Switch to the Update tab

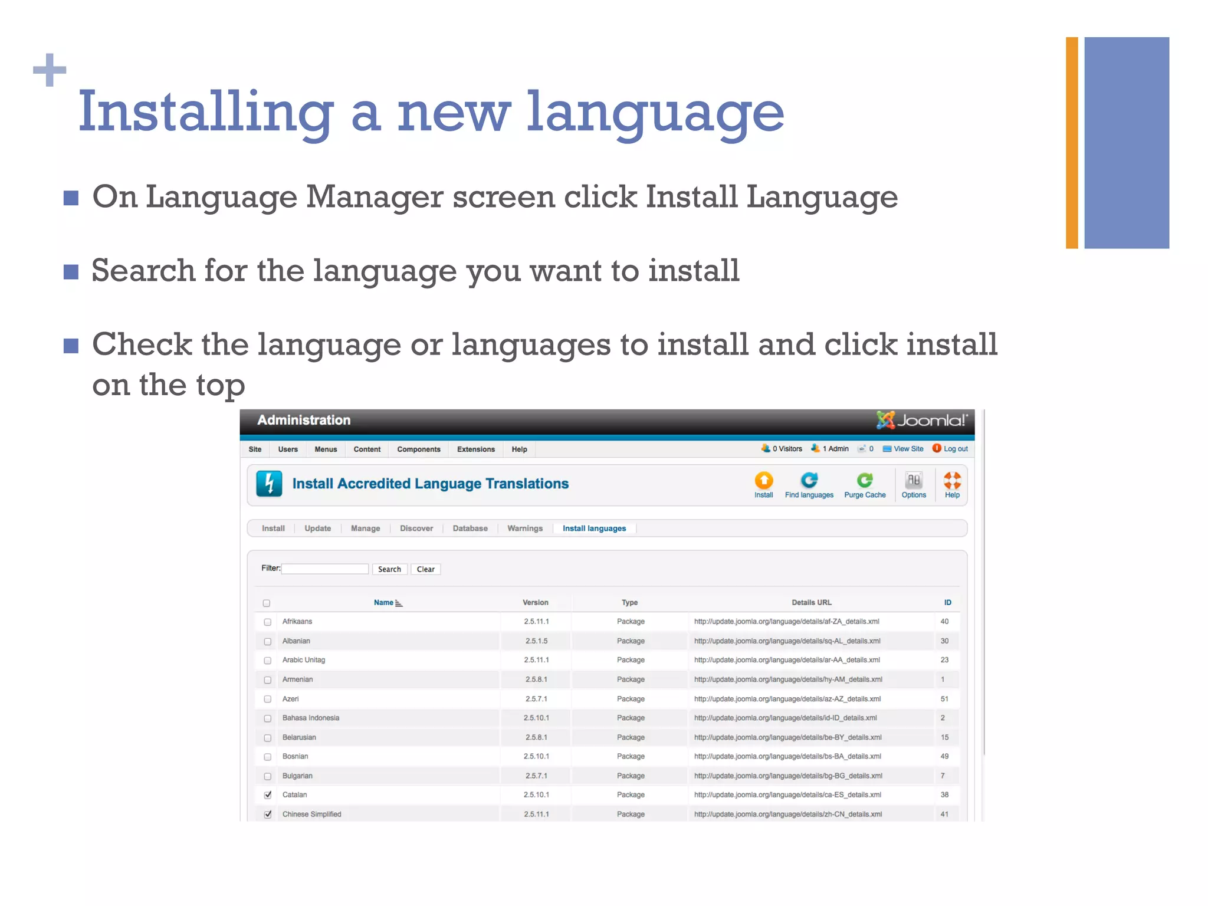click(317, 528)
